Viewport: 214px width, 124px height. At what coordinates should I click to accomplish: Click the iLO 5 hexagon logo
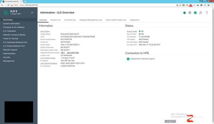point(6,13)
